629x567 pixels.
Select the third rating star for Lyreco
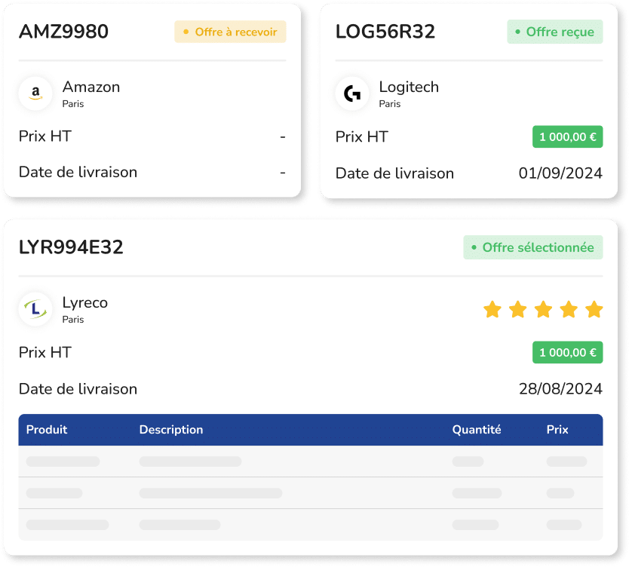pos(543,309)
